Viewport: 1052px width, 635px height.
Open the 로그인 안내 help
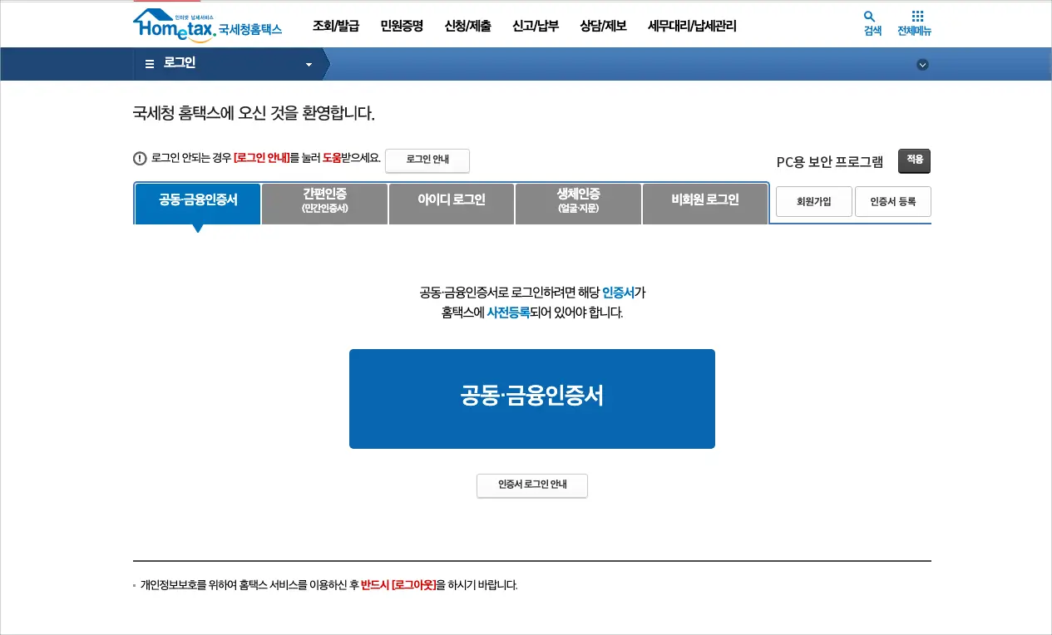427,160
